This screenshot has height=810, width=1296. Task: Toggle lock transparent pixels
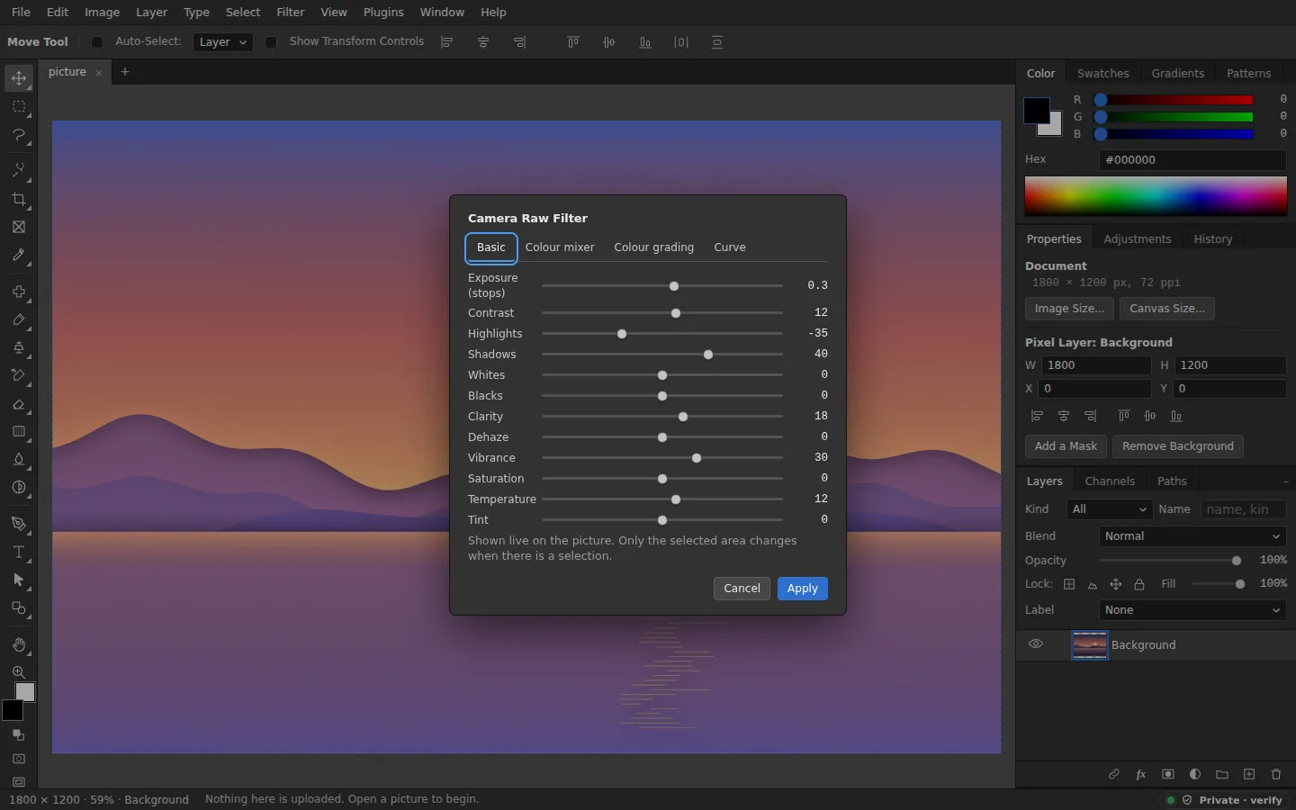click(x=1069, y=584)
